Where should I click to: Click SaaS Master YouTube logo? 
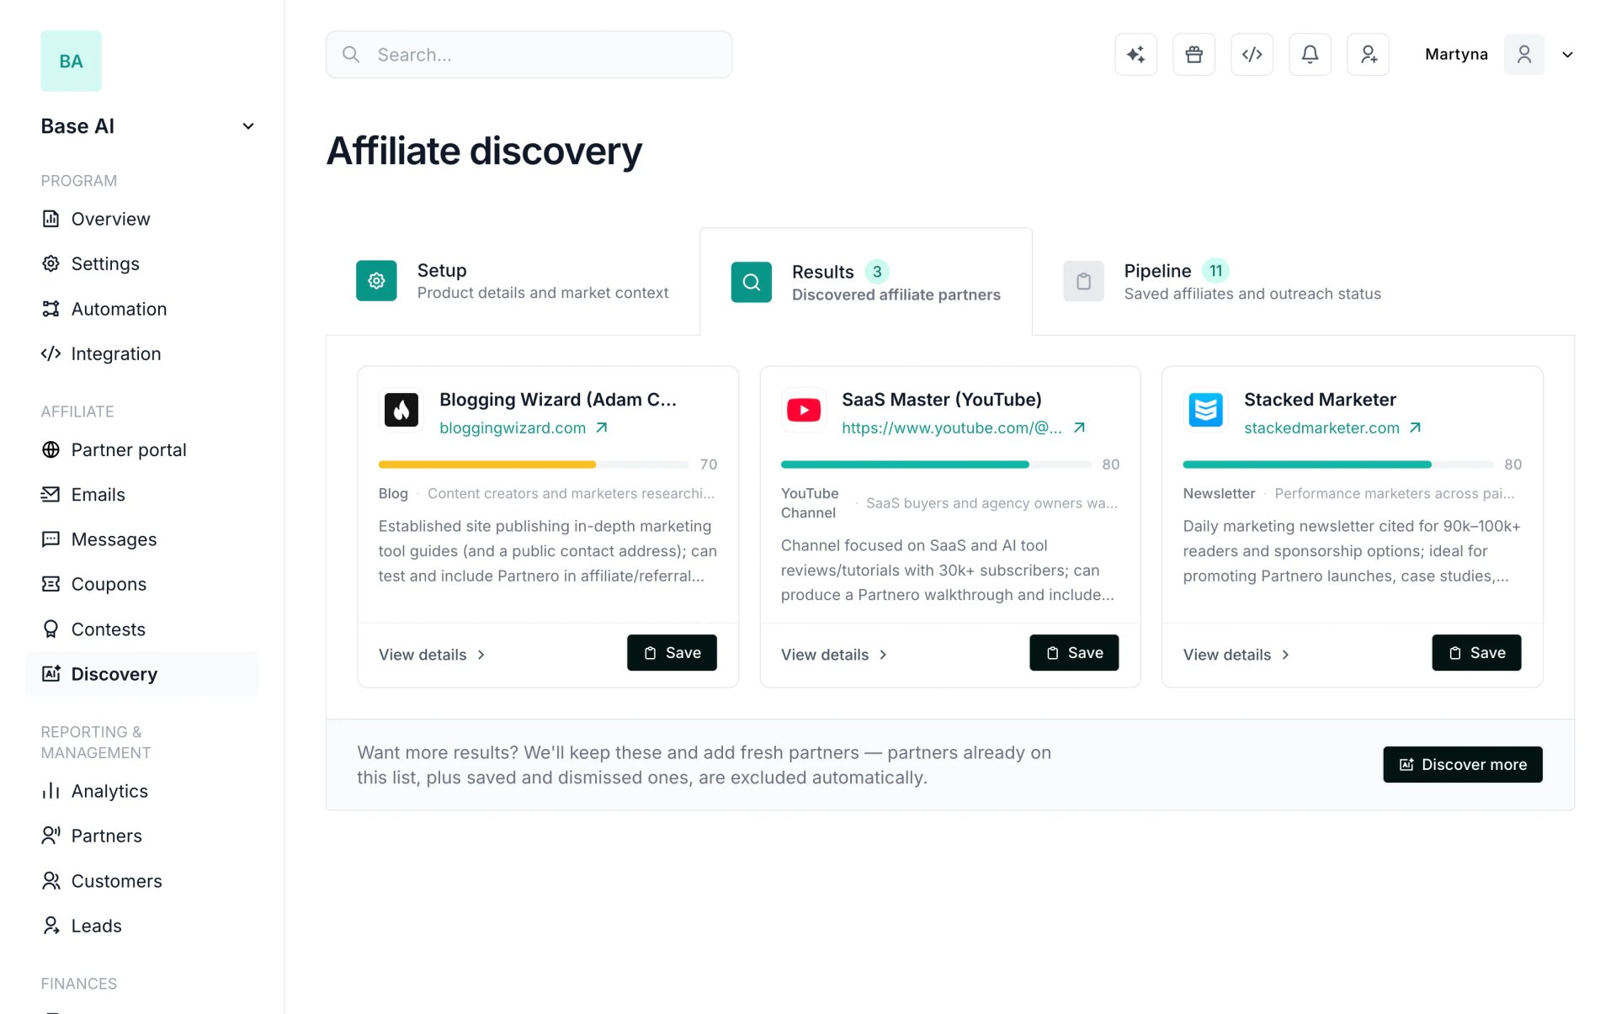804,410
